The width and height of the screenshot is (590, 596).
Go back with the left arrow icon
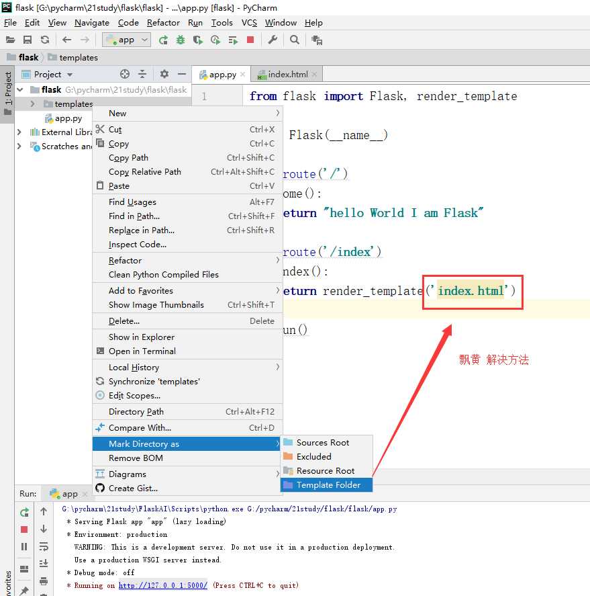[67, 40]
